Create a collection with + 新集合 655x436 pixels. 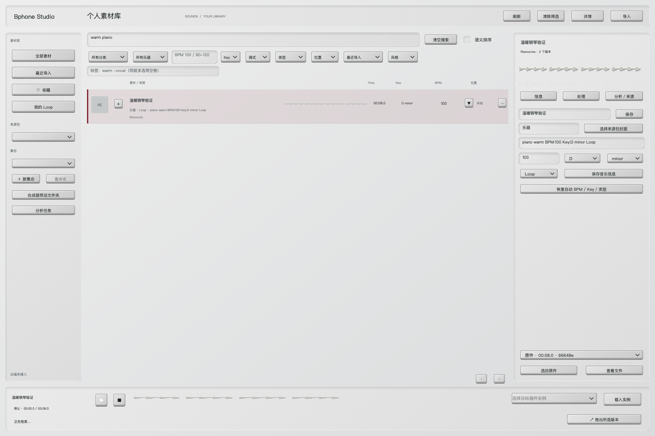pos(26,179)
